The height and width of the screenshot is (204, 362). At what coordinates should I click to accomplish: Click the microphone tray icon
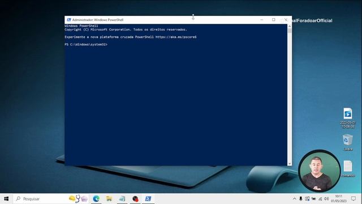300,198
